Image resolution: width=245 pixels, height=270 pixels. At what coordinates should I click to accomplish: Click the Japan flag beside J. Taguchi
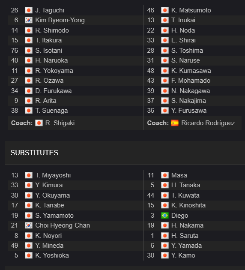pos(29,10)
